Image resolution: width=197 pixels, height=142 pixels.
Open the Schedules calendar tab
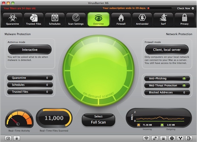pyautogui.click(x=55, y=19)
